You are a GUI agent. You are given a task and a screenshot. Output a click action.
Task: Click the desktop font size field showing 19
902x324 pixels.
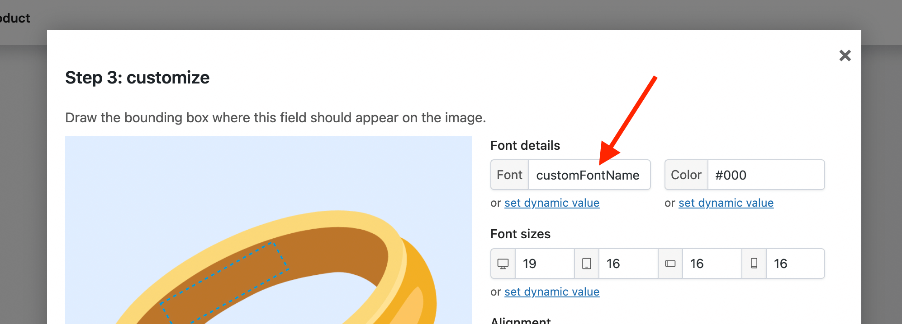545,264
